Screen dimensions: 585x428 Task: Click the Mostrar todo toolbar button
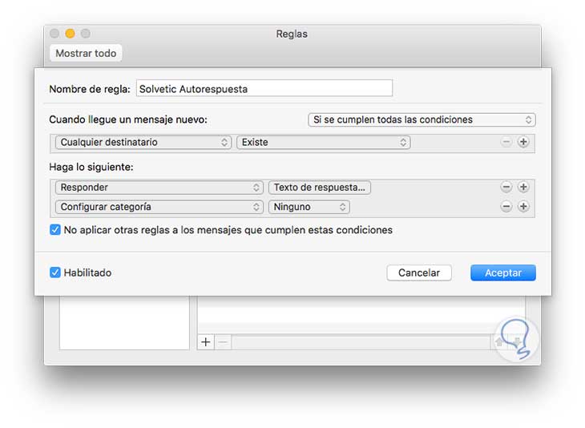coord(86,54)
